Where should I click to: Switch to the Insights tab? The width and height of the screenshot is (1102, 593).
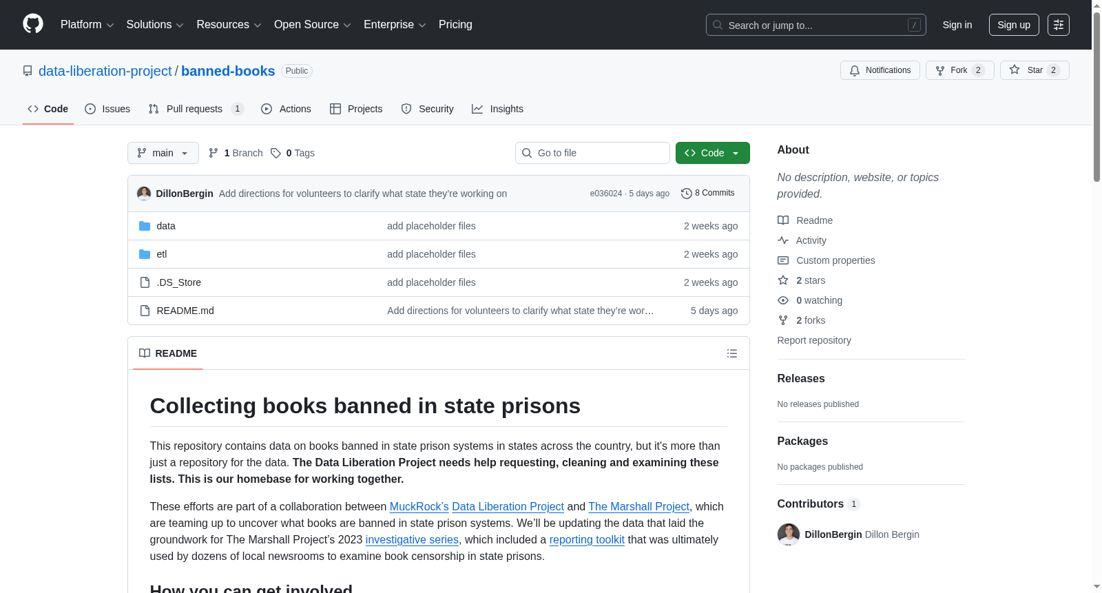tap(497, 109)
